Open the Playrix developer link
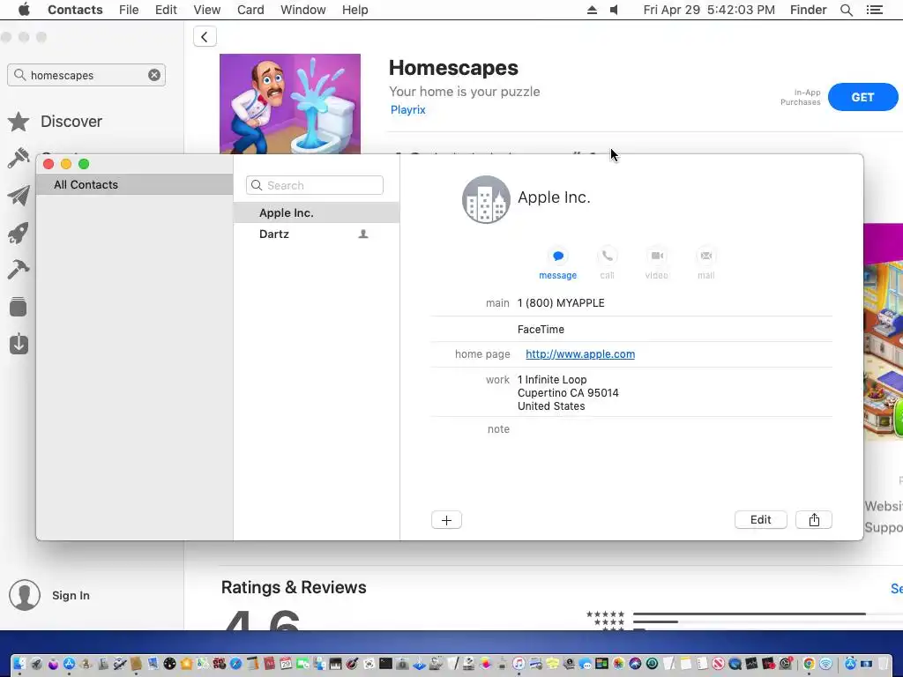The height and width of the screenshot is (677, 903). [x=407, y=110]
